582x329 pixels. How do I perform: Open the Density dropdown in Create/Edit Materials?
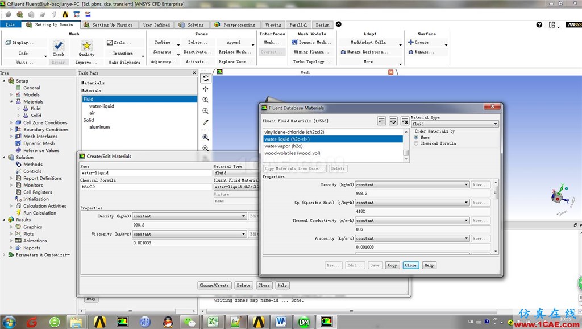tap(189, 216)
